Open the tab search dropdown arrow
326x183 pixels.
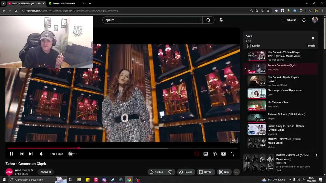pyautogui.click(x=3, y=4)
